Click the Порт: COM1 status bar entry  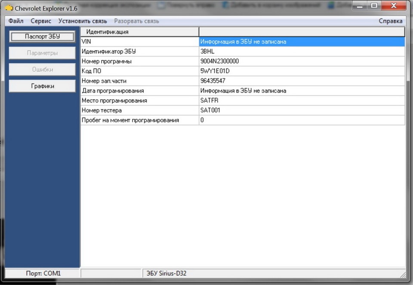pos(43,273)
